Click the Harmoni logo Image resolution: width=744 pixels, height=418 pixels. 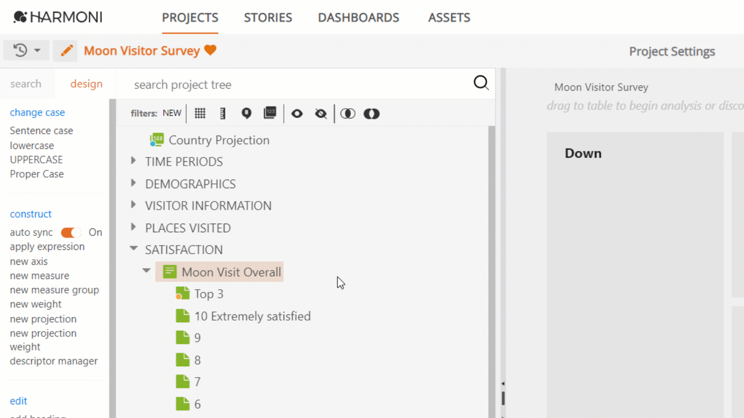tap(58, 17)
